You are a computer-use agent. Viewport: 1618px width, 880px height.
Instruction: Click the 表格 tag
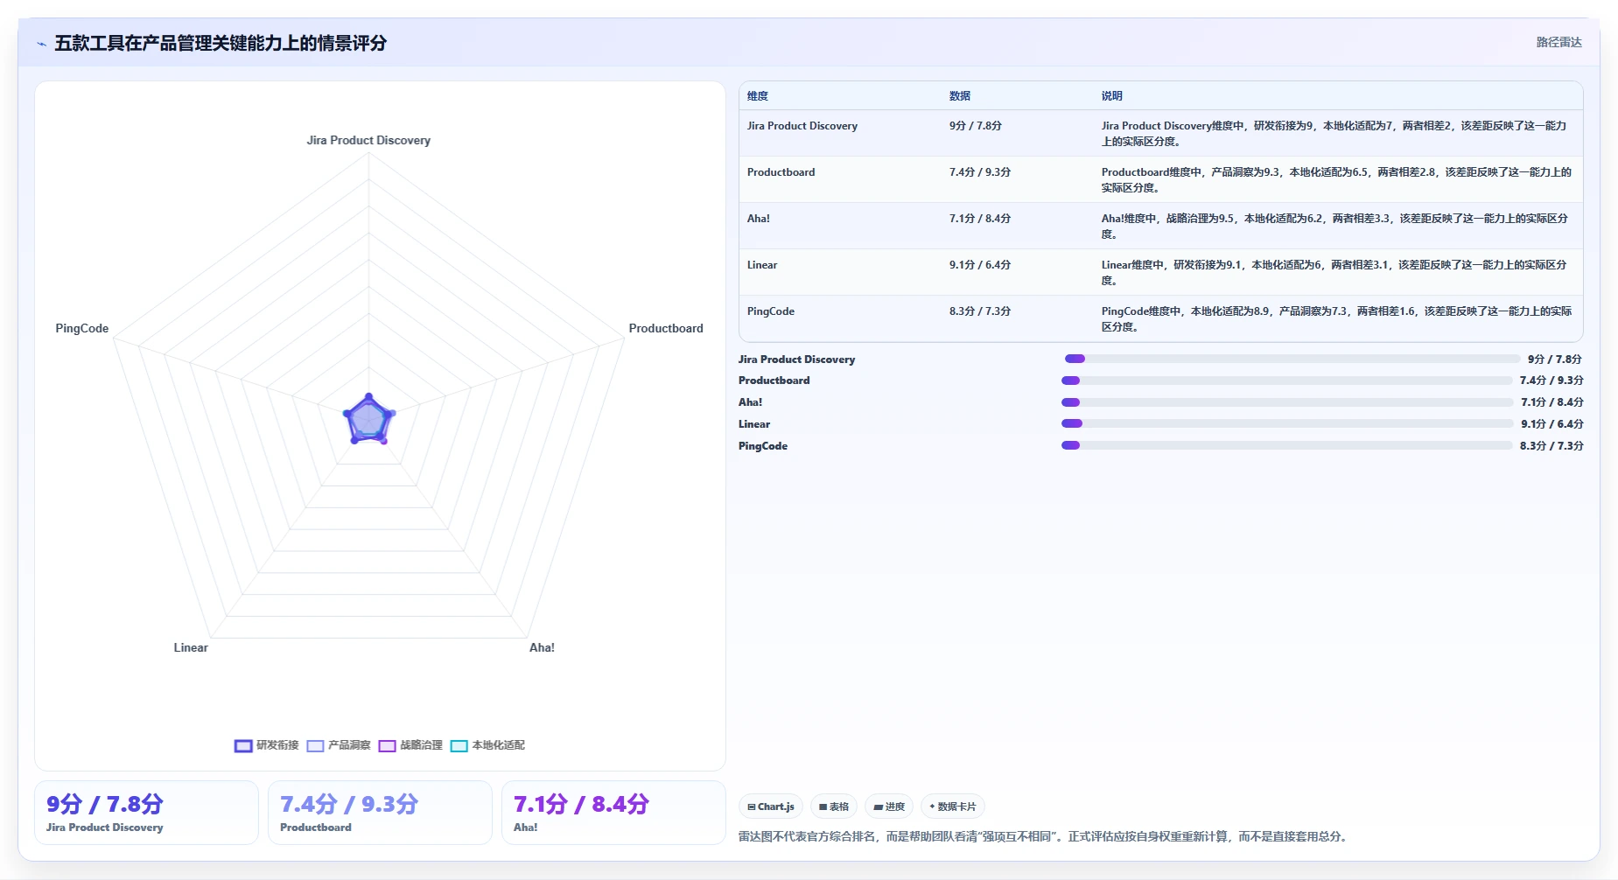(834, 807)
